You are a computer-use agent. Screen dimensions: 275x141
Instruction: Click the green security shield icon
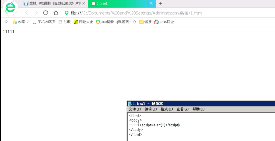coord(67,13)
